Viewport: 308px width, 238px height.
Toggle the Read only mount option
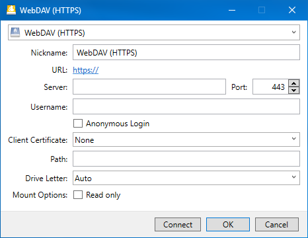point(78,195)
